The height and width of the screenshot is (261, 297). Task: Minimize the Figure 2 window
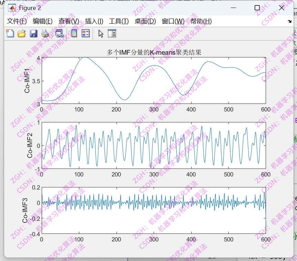pos(233,8)
